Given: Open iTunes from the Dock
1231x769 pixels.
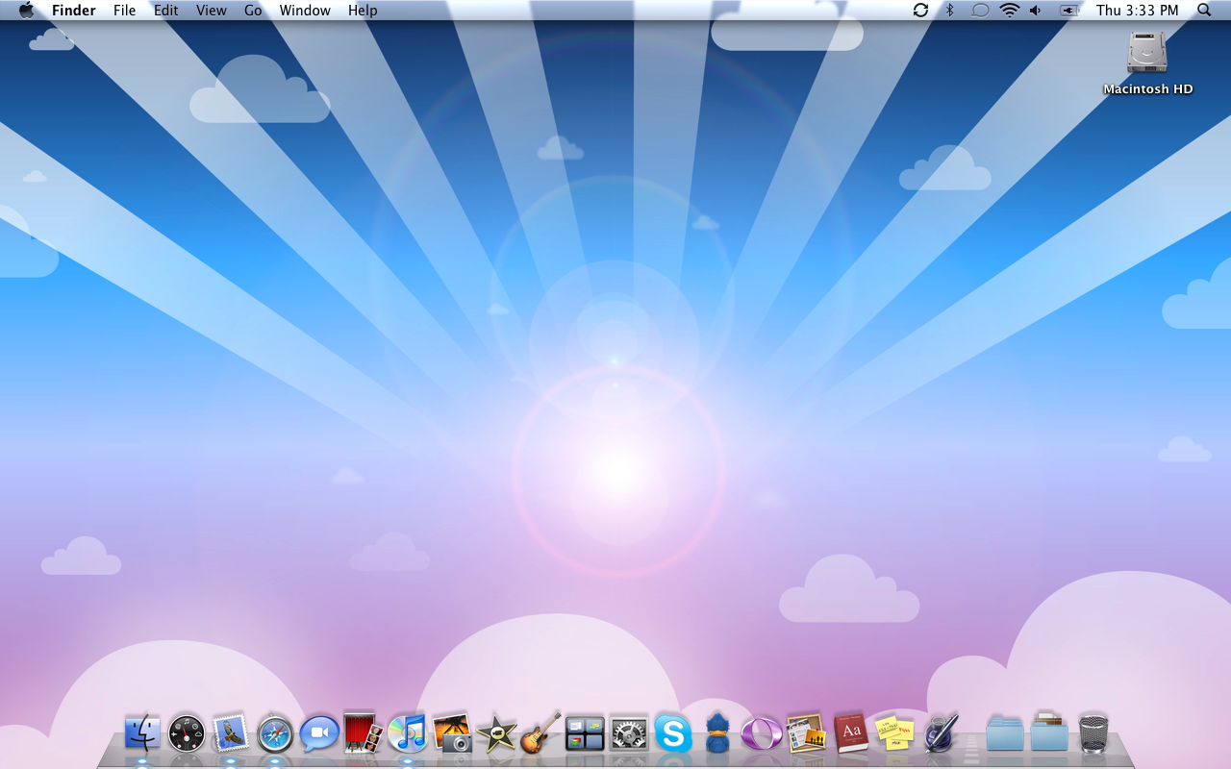Looking at the screenshot, I should coord(408,733).
